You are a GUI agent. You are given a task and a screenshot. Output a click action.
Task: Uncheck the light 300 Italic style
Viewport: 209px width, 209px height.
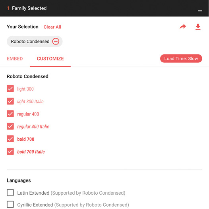[10, 101]
